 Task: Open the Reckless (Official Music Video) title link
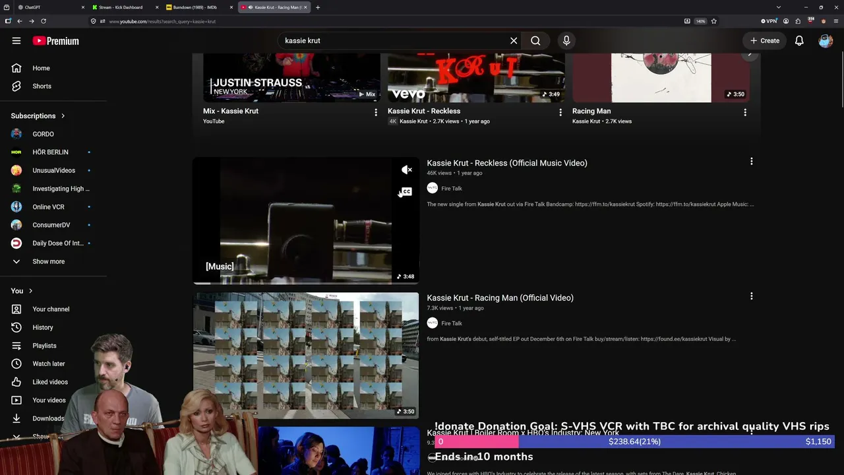coord(507,163)
